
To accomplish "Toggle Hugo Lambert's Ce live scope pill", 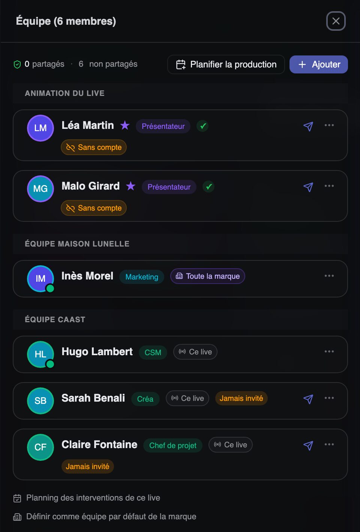I will (x=195, y=352).
